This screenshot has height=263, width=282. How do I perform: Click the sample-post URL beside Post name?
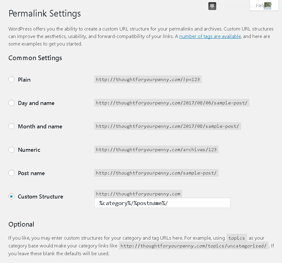click(x=156, y=173)
